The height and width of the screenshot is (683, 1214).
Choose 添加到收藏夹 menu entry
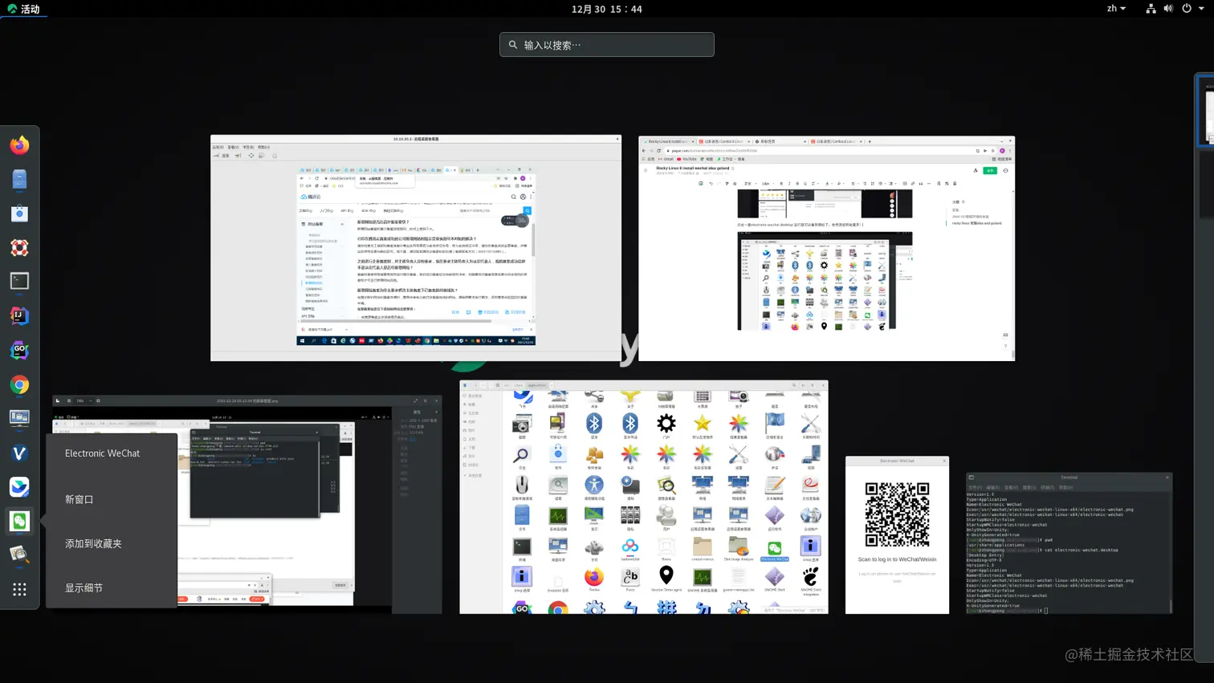point(93,543)
